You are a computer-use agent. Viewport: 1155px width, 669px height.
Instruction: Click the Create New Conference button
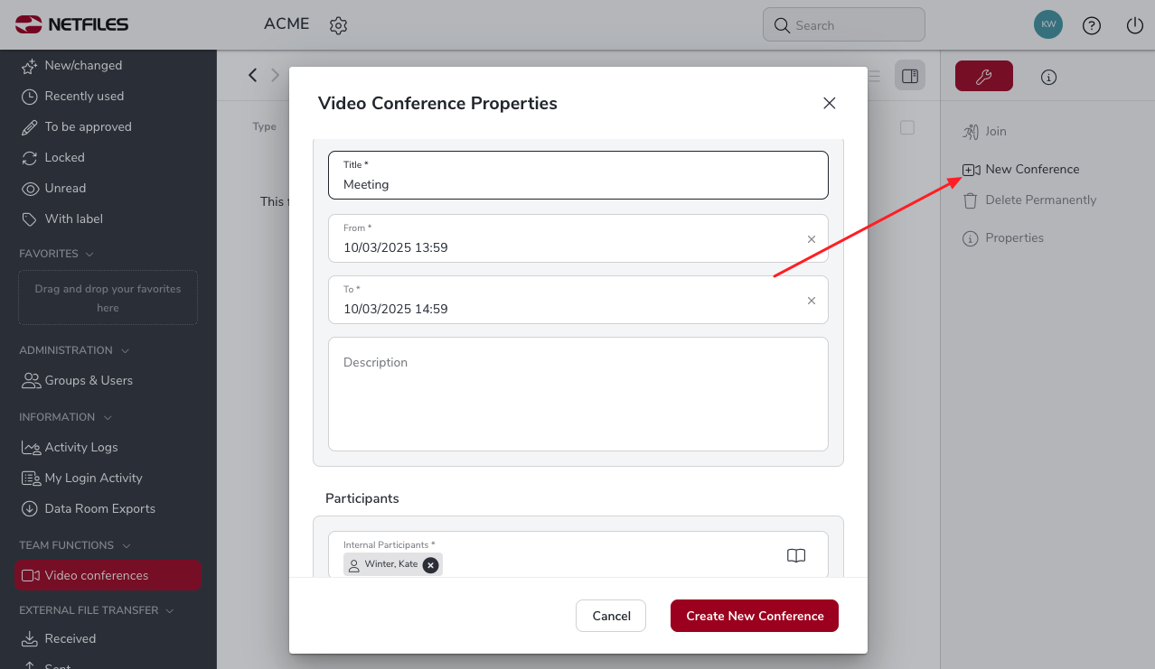[x=755, y=616]
